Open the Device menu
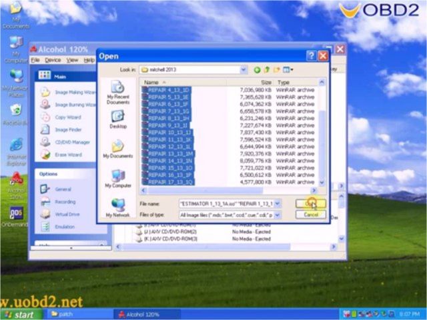The height and width of the screenshot is (320, 427). [x=53, y=60]
